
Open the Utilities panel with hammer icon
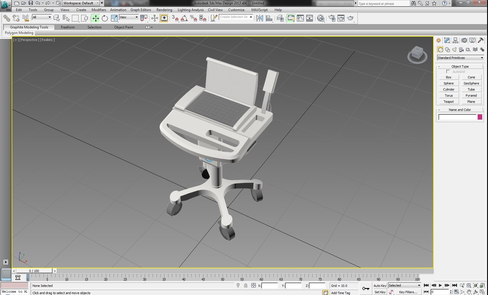pos(481,40)
